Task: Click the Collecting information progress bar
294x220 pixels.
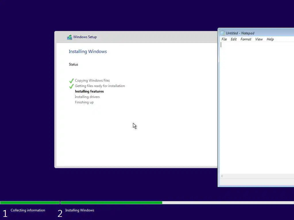Action: 30,203
